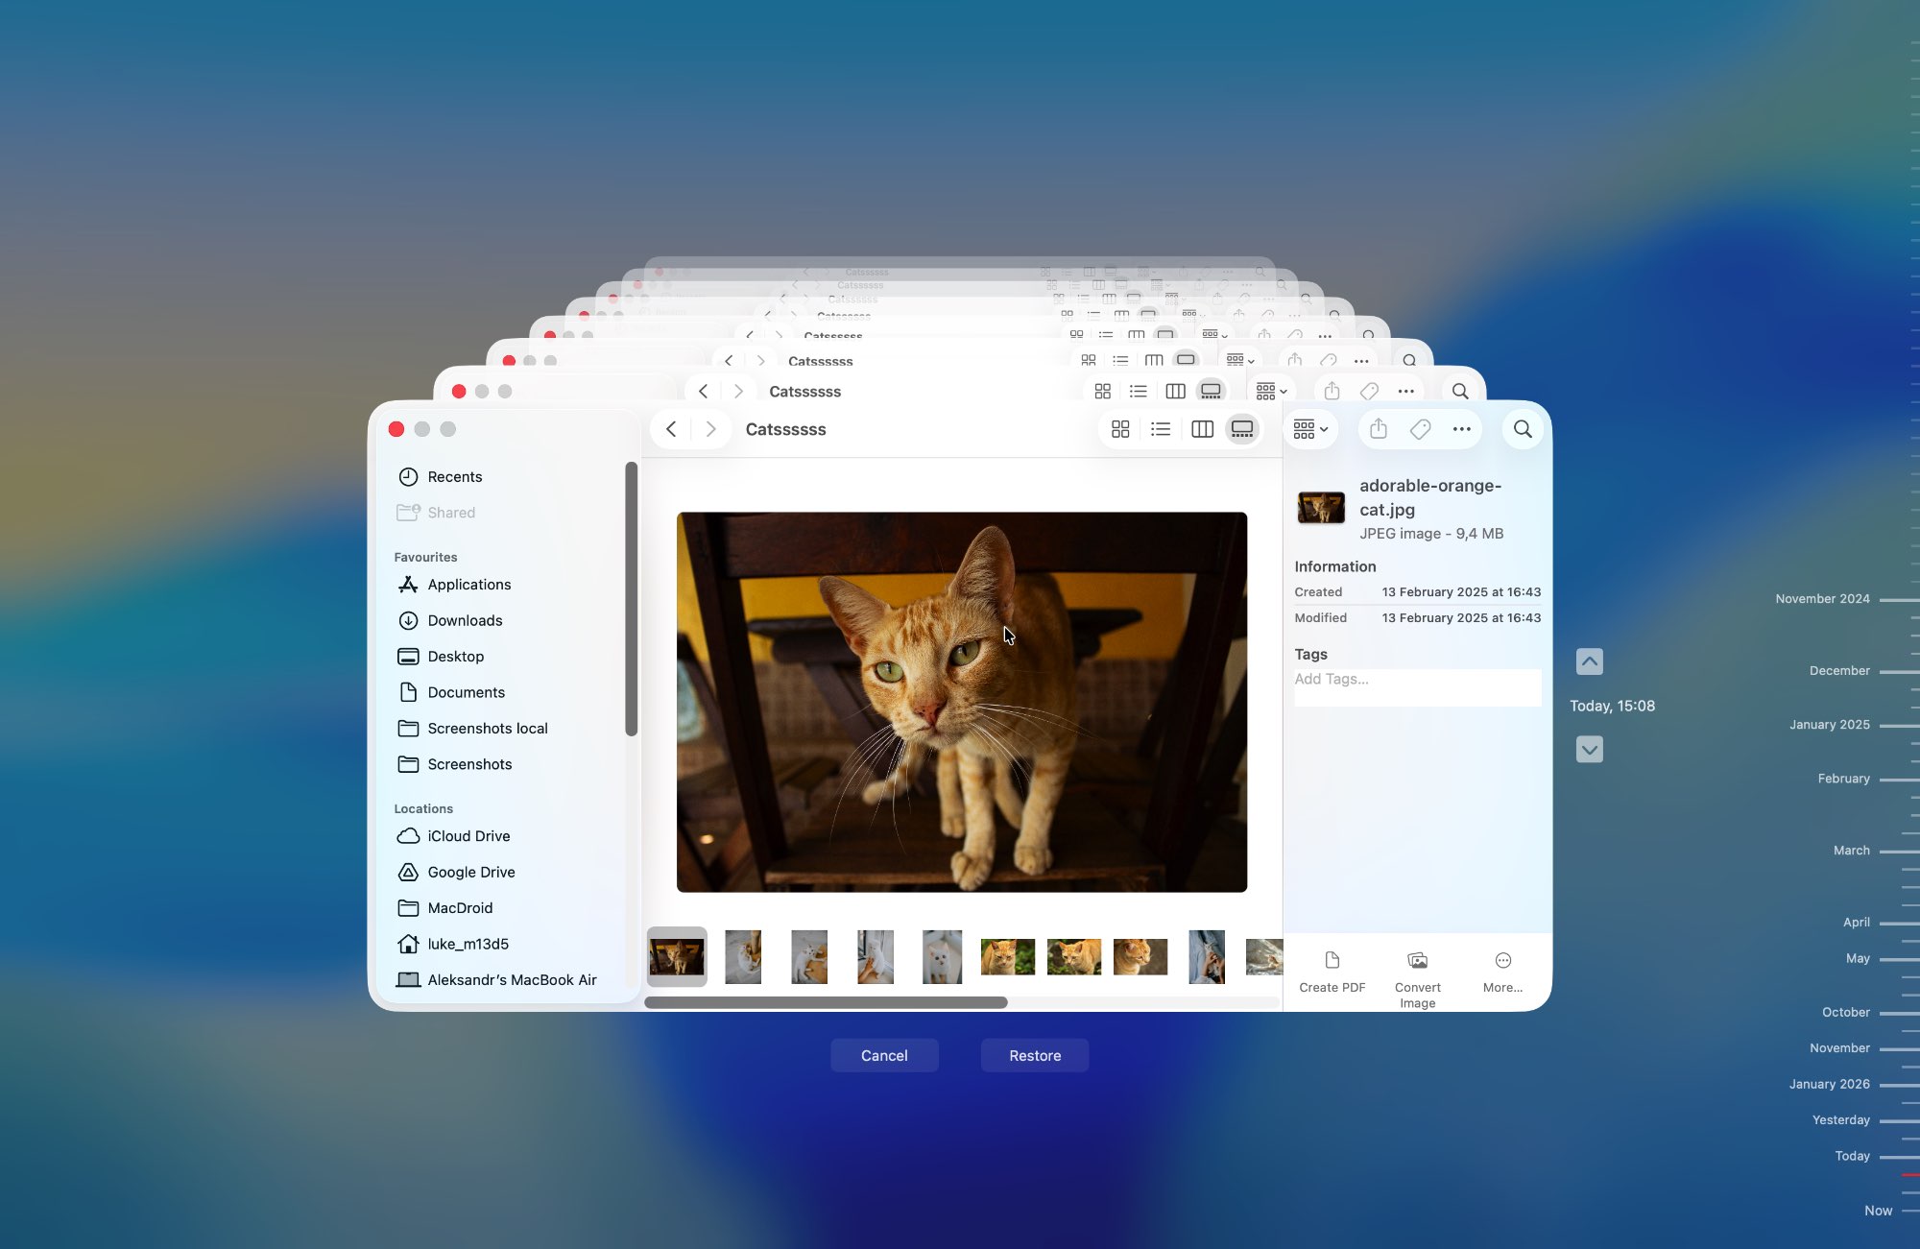Open Downloads in the sidebar
1920x1249 pixels.
pos(465,620)
